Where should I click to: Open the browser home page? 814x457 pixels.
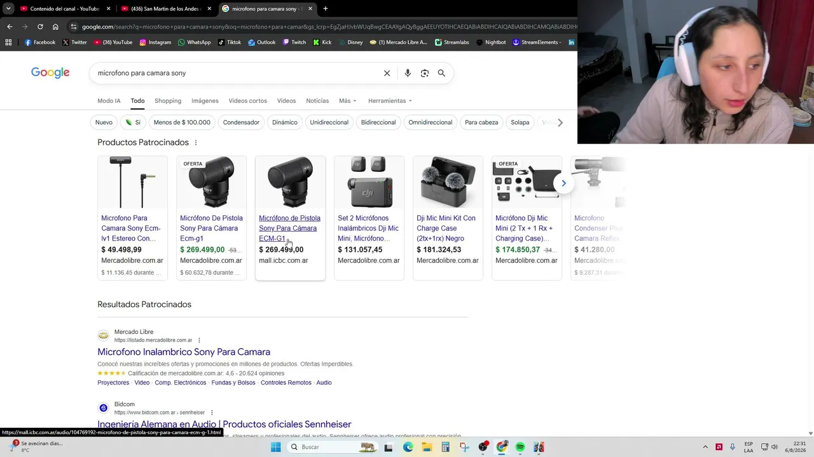[x=55, y=27]
